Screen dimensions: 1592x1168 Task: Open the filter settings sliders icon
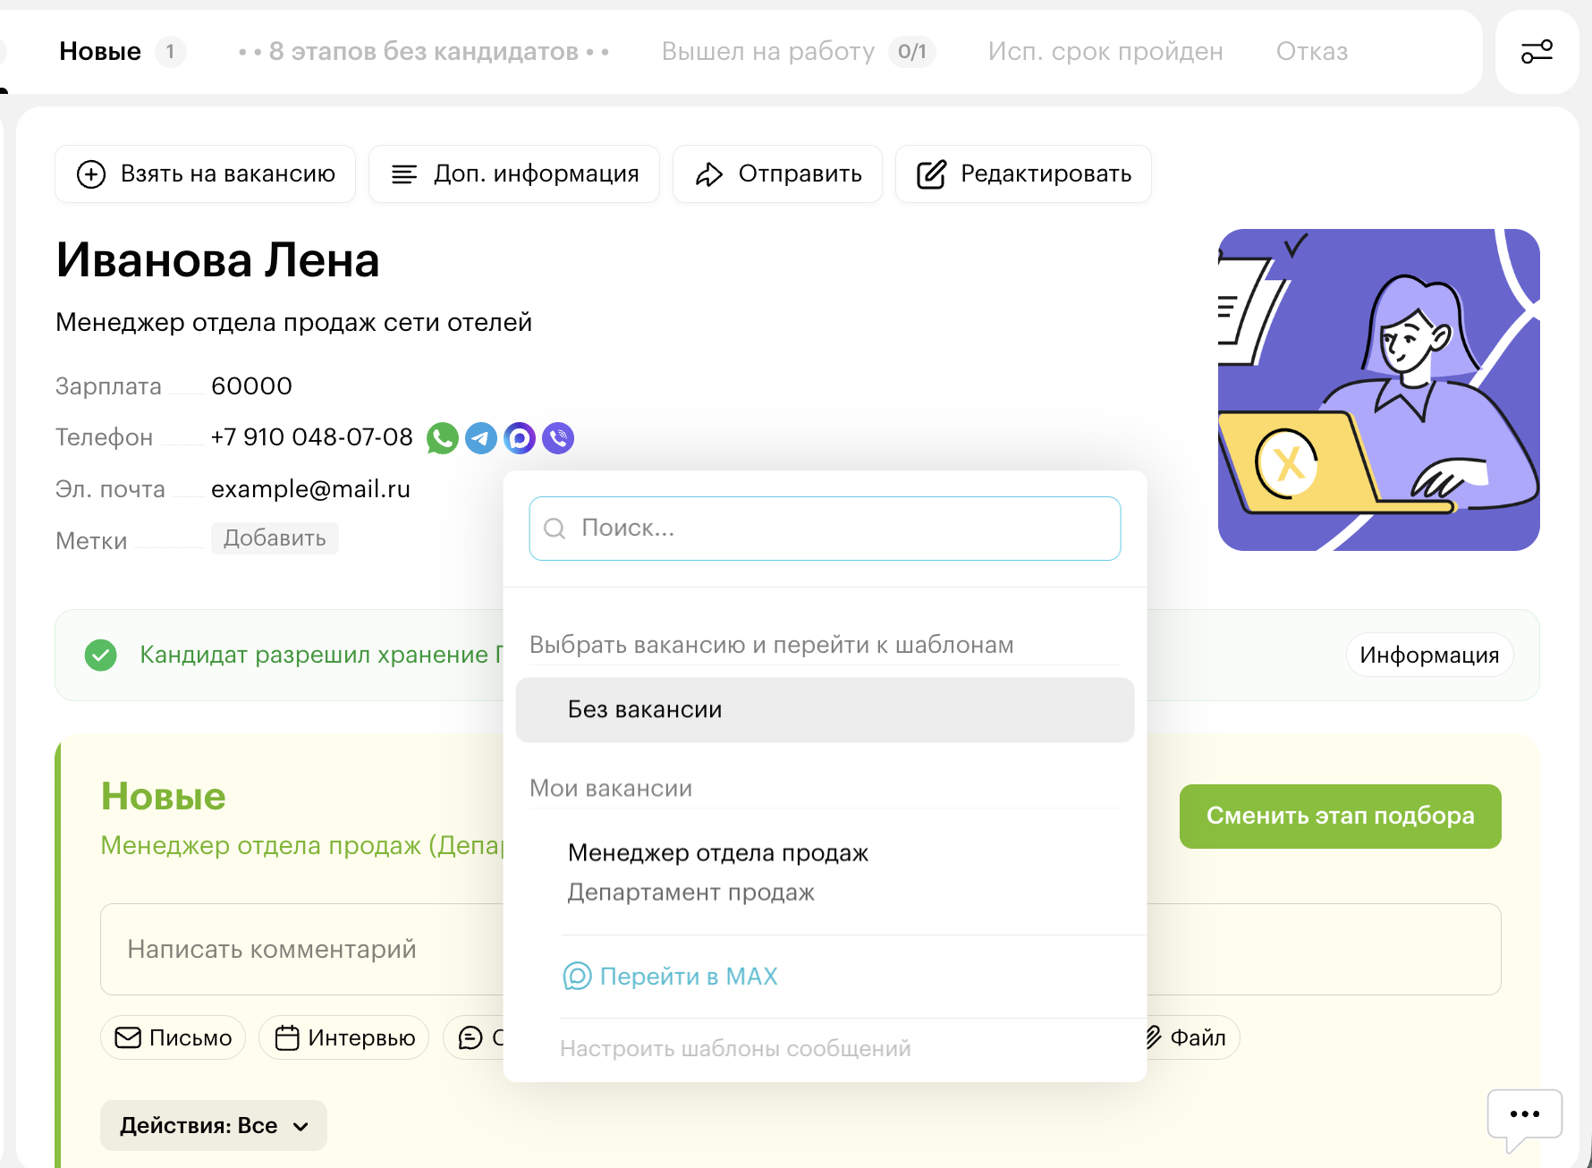pyautogui.click(x=1537, y=52)
